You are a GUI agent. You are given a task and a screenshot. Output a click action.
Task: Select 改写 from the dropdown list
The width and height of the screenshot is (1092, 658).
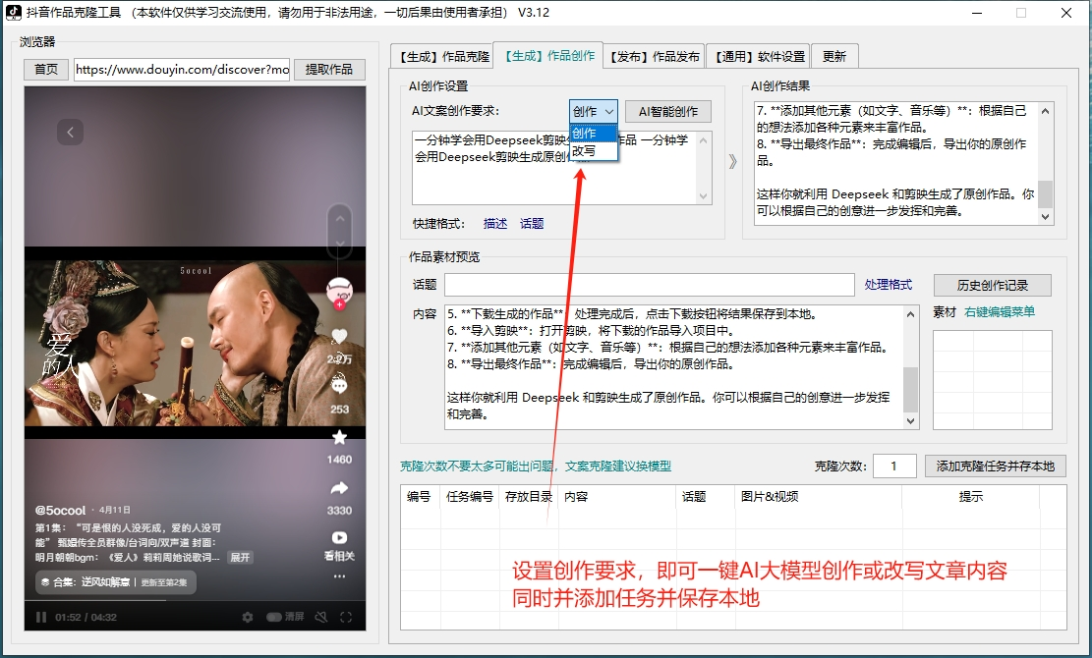click(584, 151)
